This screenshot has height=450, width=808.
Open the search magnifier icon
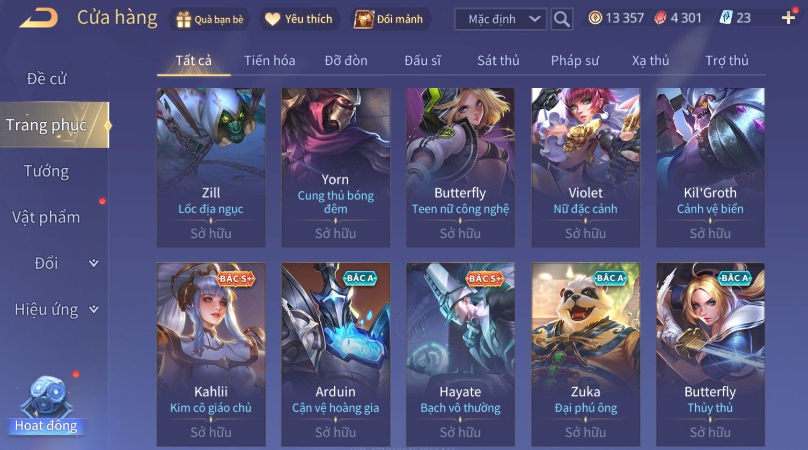(562, 19)
